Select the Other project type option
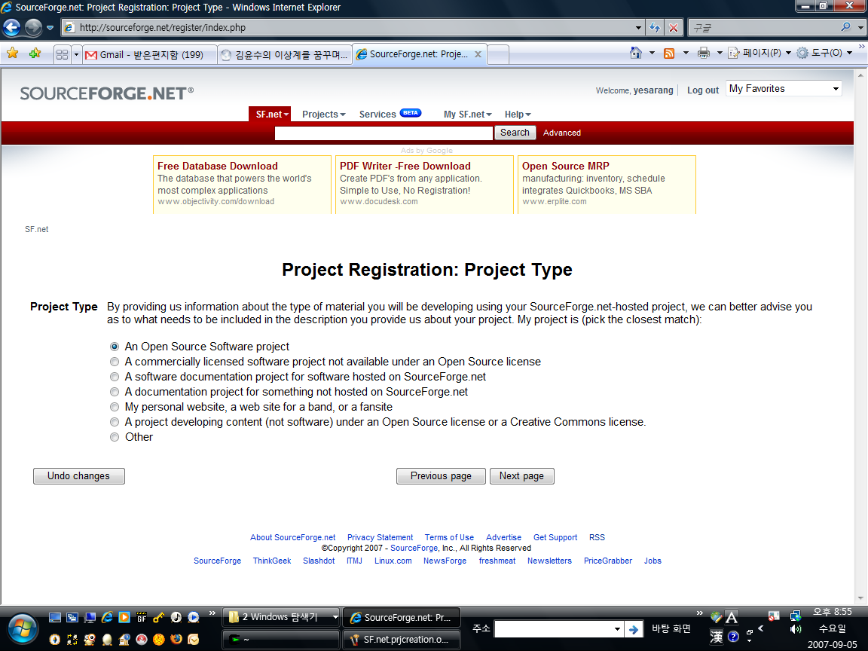 [x=115, y=437]
